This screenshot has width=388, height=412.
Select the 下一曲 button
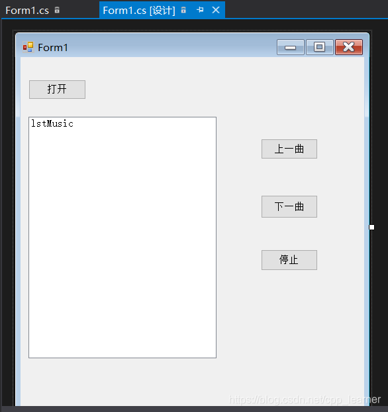click(x=289, y=206)
